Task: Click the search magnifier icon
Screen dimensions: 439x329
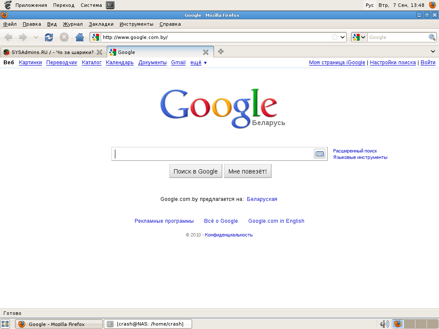Action: [x=432, y=37]
